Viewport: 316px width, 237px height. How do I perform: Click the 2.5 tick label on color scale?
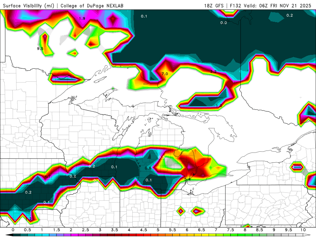pos(85,230)
